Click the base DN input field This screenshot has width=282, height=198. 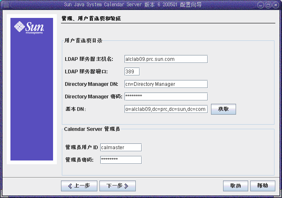pyautogui.click(x=166, y=109)
